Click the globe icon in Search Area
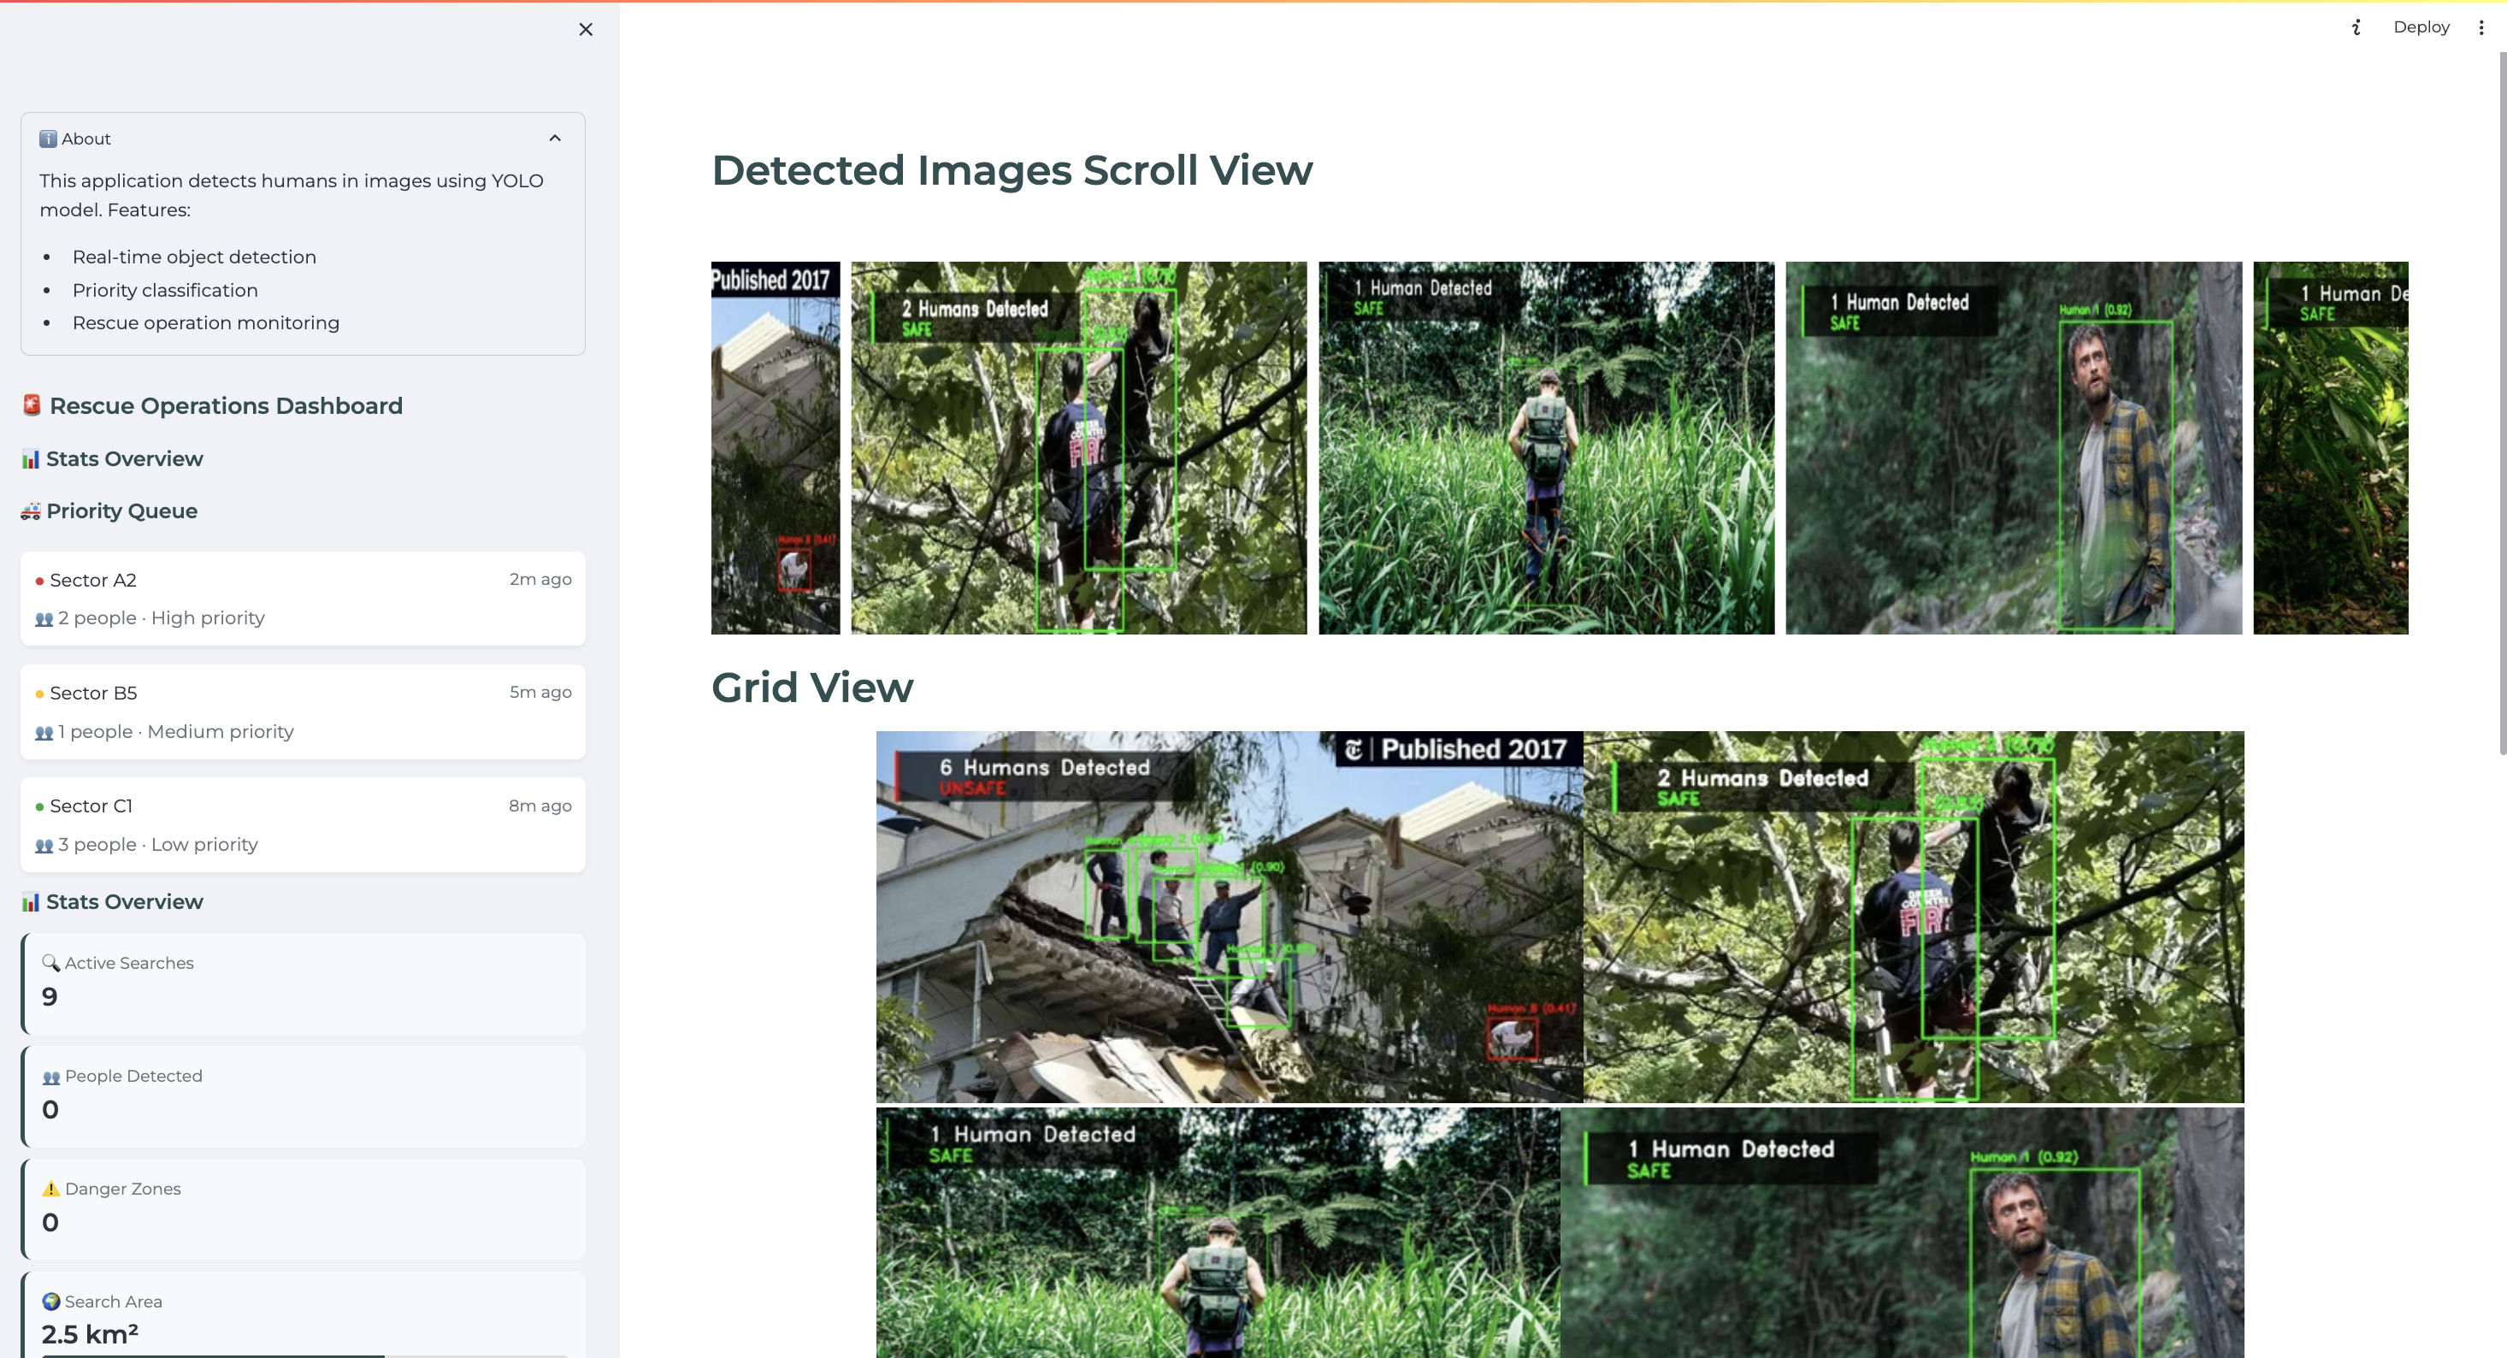The width and height of the screenshot is (2507, 1358). click(50, 1301)
